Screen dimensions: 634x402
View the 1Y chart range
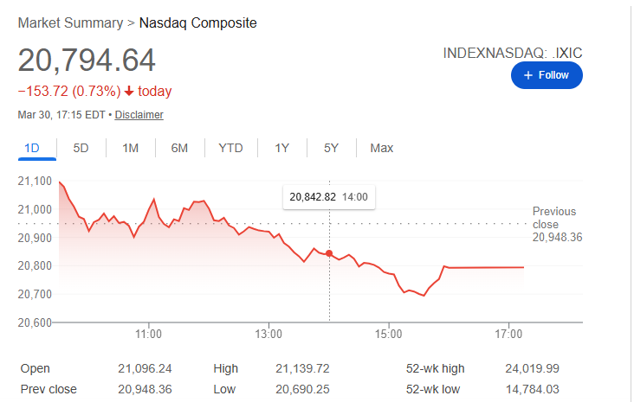click(x=281, y=148)
